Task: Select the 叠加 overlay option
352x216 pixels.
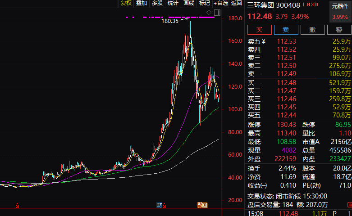Action: (x=142, y=3)
